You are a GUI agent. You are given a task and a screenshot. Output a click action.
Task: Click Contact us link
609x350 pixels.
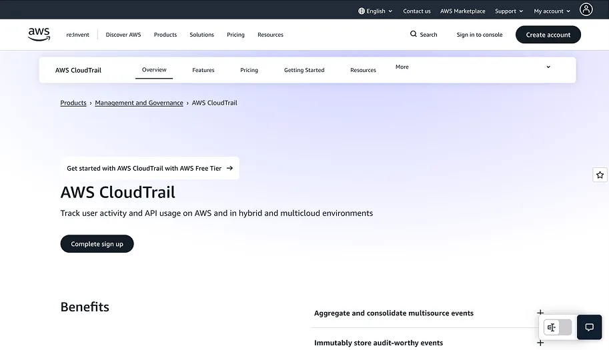pos(416,11)
